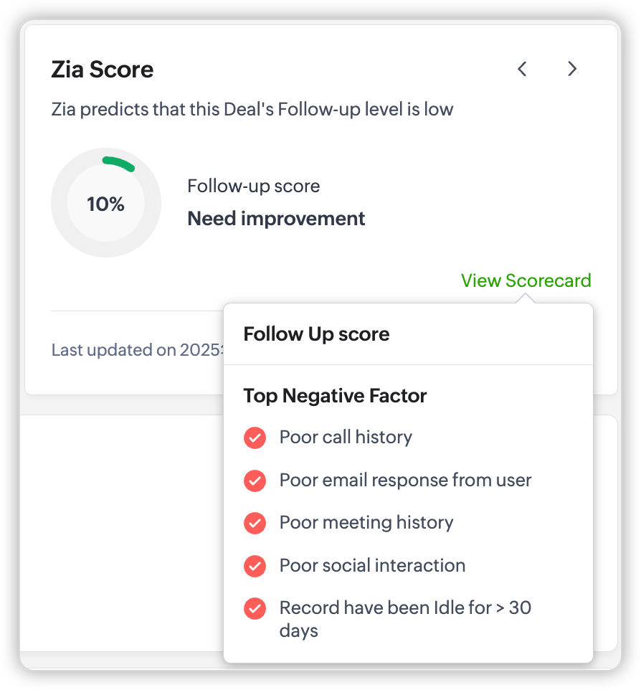This screenshot has height=690, width=641.
Task: Click the red check icon beside Poor call history
Action: pos(255,438)
